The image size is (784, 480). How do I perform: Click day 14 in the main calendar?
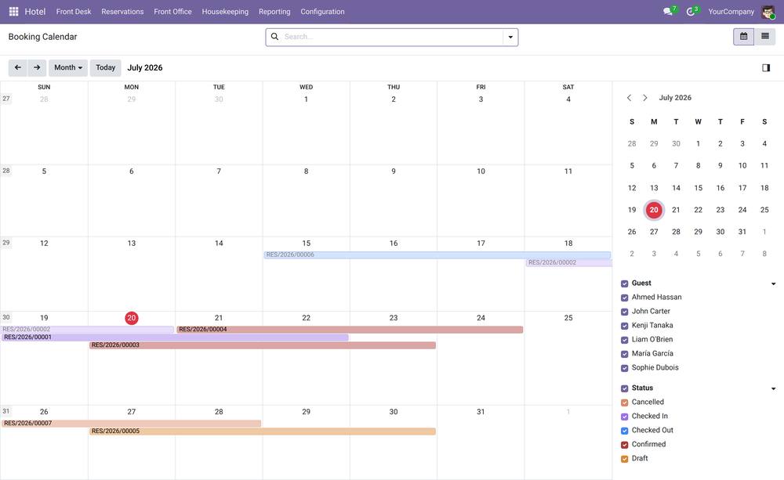(219, 244)
